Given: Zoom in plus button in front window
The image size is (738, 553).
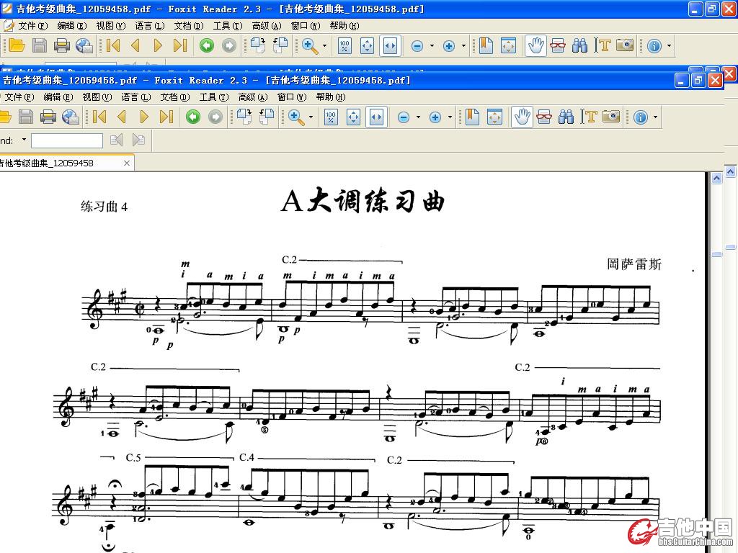Looking at the screenshot, I should pyautogui.click(x=435, y=117).
